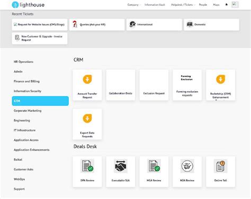Click the Recent Tickets heading
The width and height of the screenshot is (251, 199).
pyautogui.click(x=23, y=14)
